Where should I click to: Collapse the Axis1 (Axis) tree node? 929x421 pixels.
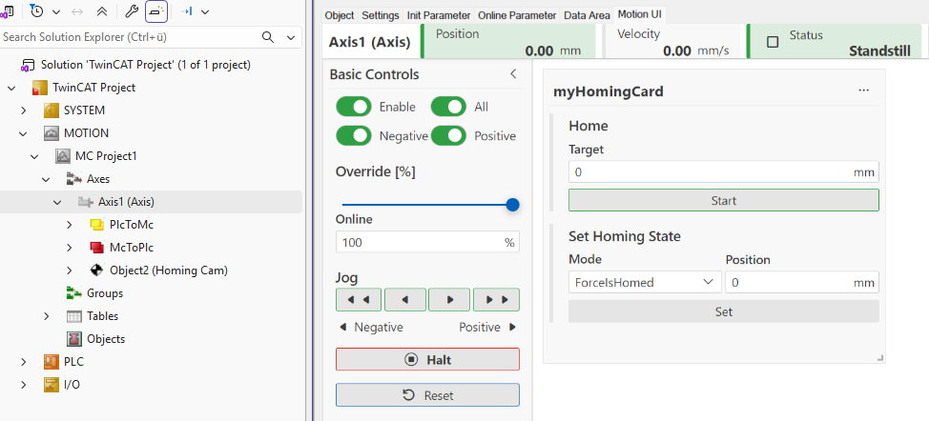pyautogui.click(x=57, y=202)
